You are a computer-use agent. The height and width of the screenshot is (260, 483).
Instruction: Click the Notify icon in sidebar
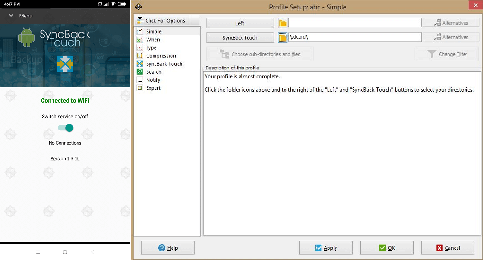tap(140, 80)
